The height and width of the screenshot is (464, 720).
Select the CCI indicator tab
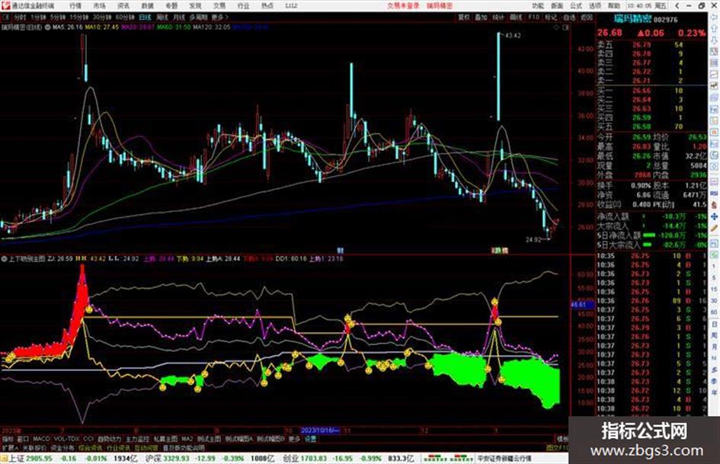pos(88,439)
